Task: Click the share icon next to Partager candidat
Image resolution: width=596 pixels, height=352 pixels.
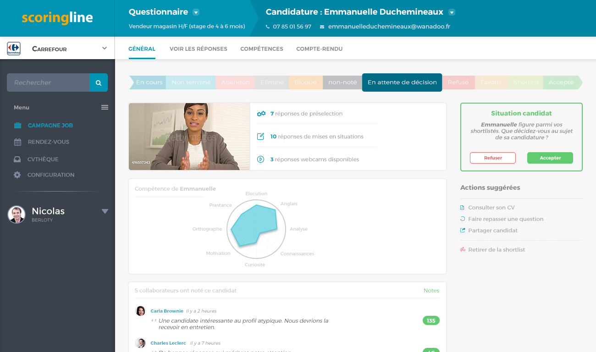Action: (x=463, y=230)
